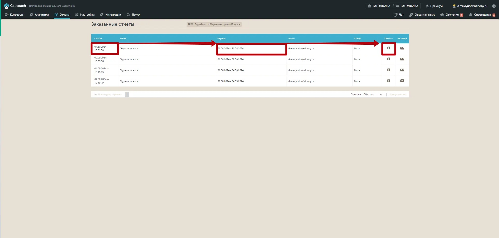Click the logout icon next to user email
This screenshot has width=499, height=238.
[x=494, y=6]
